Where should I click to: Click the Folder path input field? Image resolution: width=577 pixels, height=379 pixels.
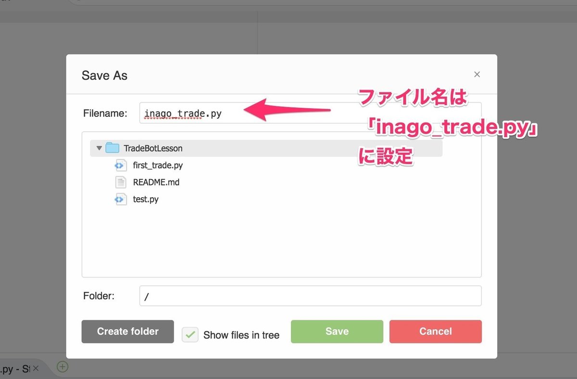pos(310,296)
